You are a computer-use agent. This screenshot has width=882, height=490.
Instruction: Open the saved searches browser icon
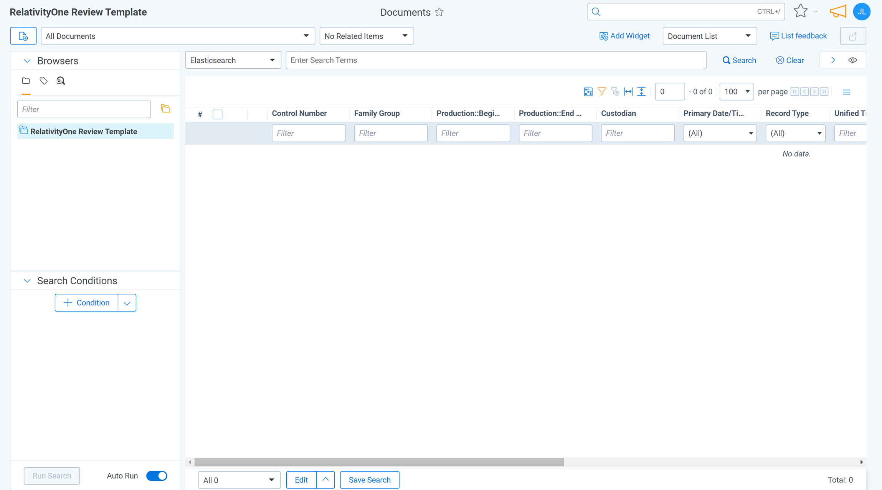pyautogui.click(x=61, y=81)
